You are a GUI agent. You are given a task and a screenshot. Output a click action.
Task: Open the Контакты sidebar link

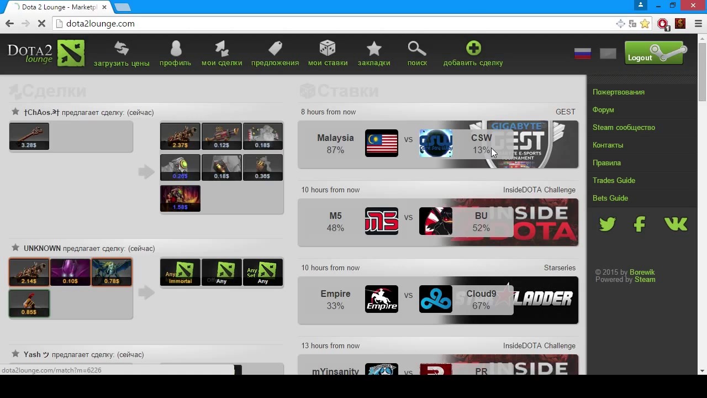[x=608, y=145]
